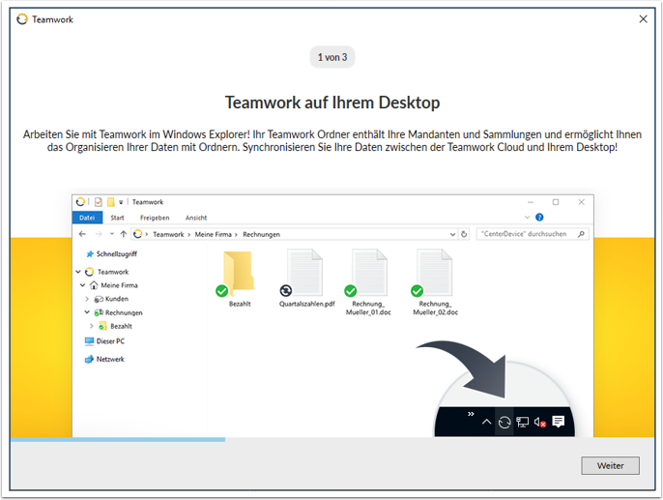Click the Teamwork breadcrumb in address bar

(x=168, y=234)
